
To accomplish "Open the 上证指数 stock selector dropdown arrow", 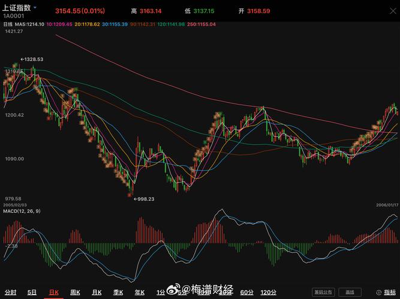I will [x=35, y=8].
